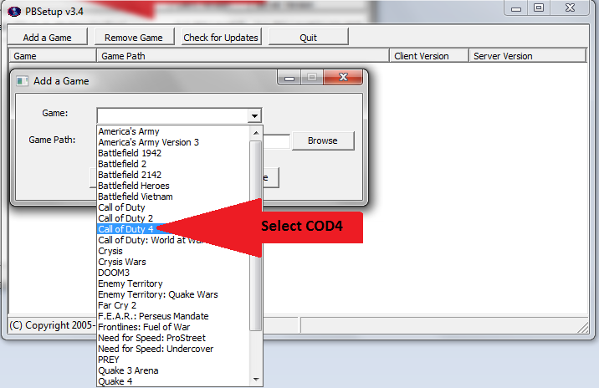Click the Game Path column header

pyautogui.click(x=243, y=56)
